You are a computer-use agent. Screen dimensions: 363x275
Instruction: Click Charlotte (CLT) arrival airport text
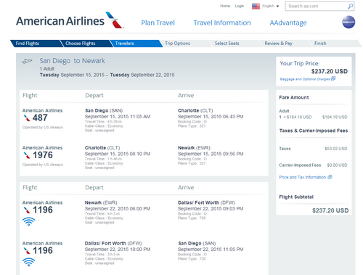(x=195, y=110)
